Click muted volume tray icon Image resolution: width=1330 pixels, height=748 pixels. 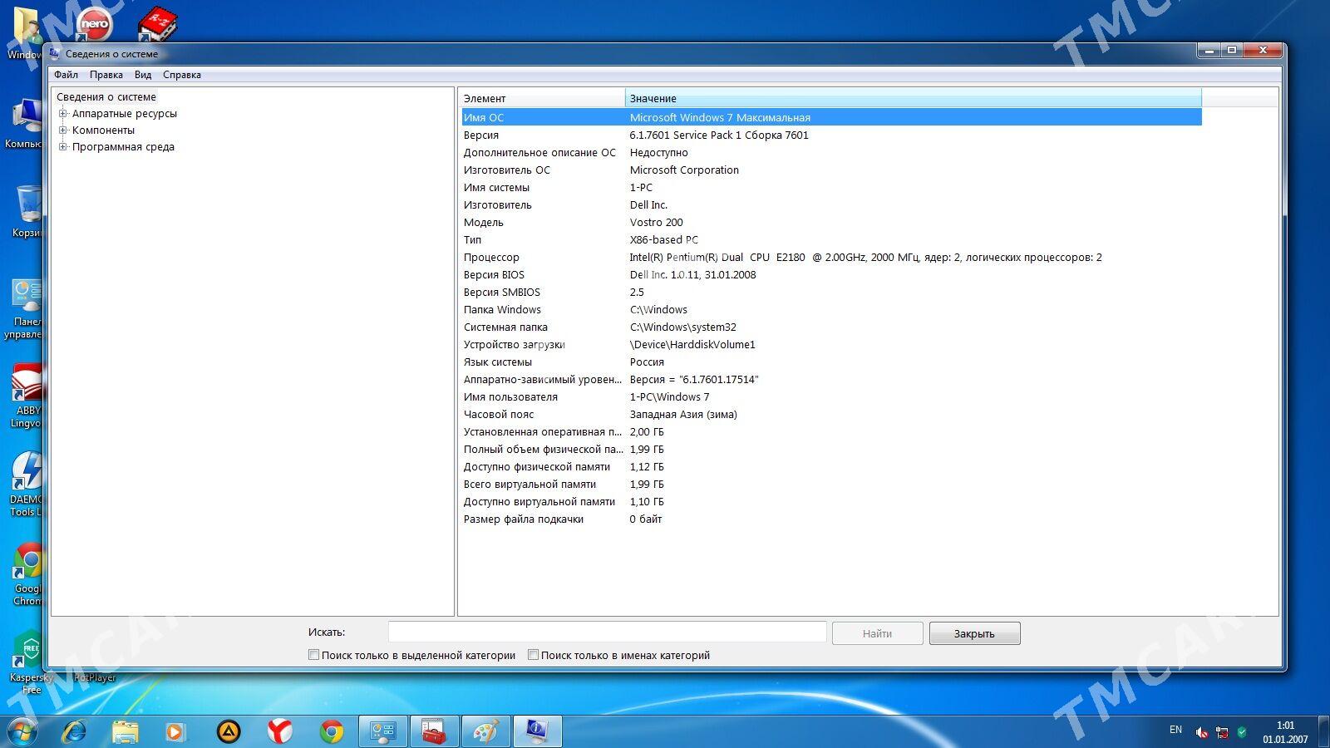click(x=1202, y=732)
